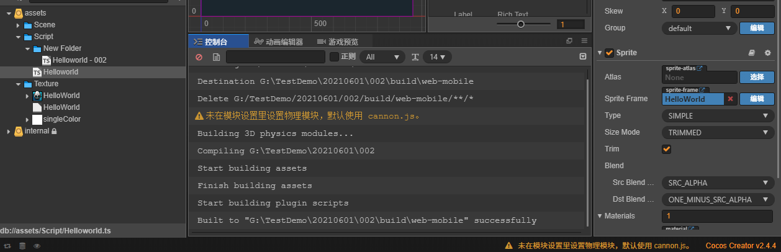781x252 pixels.
Task: Click the lock icon next to internal
Action: [55, 131]
